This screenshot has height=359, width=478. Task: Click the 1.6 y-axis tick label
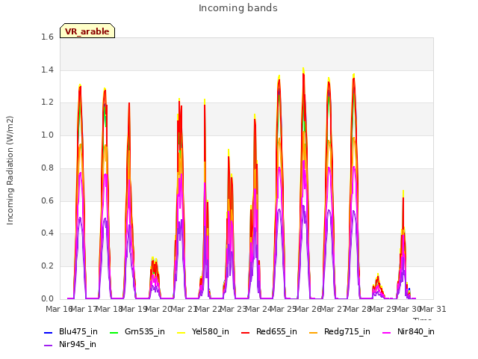point(47,37)
